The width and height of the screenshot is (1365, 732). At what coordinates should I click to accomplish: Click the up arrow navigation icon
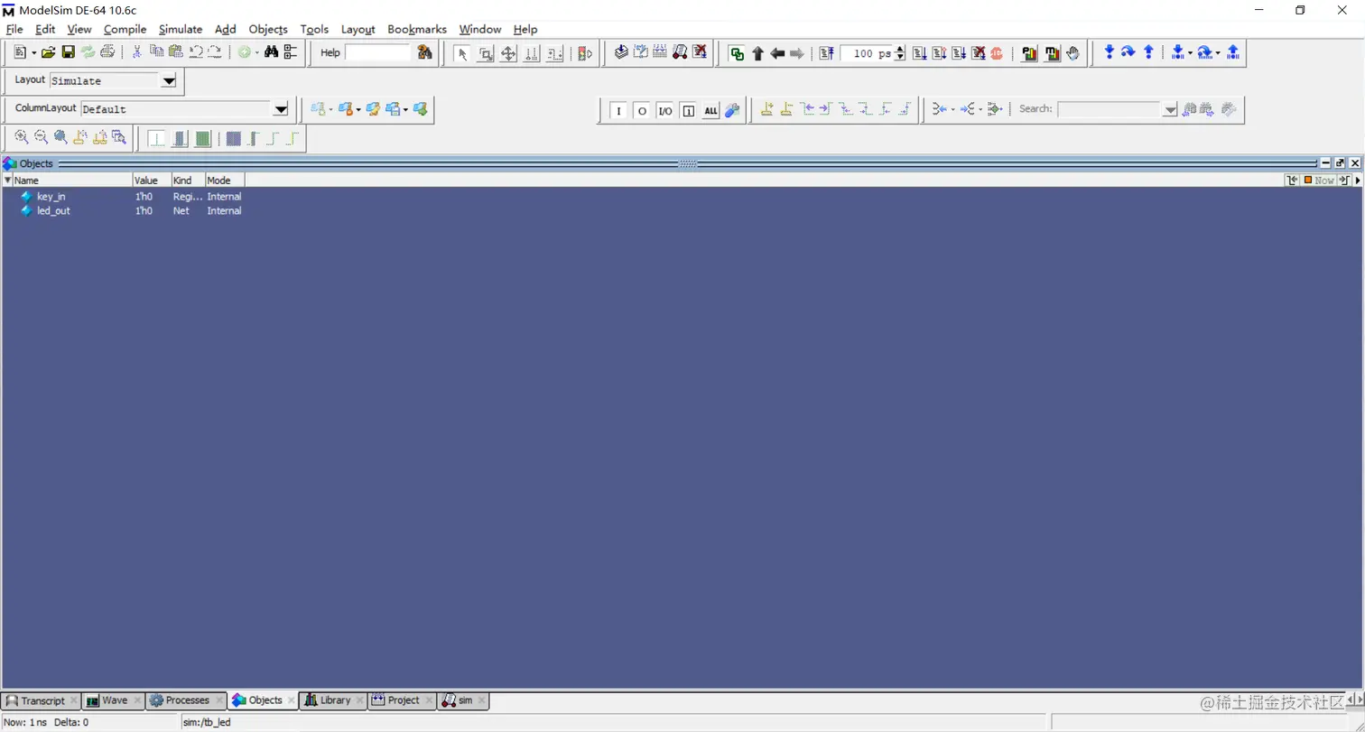coord(757,53)
